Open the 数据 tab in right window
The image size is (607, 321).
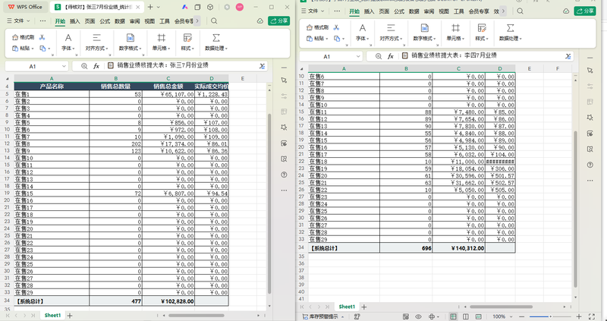pyautogui.click(x=414, y=11)
